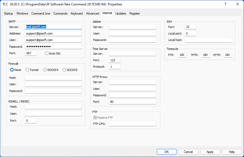Click the Jabber Server field
Viewport: 244px width, 157px height.
pyautogui.click(x=132, y=27)
